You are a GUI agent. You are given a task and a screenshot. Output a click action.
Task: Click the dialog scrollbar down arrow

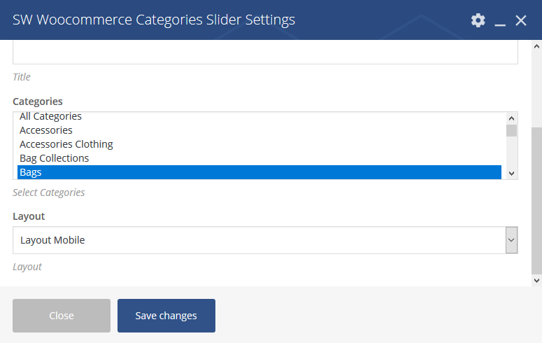click(536, 281)
